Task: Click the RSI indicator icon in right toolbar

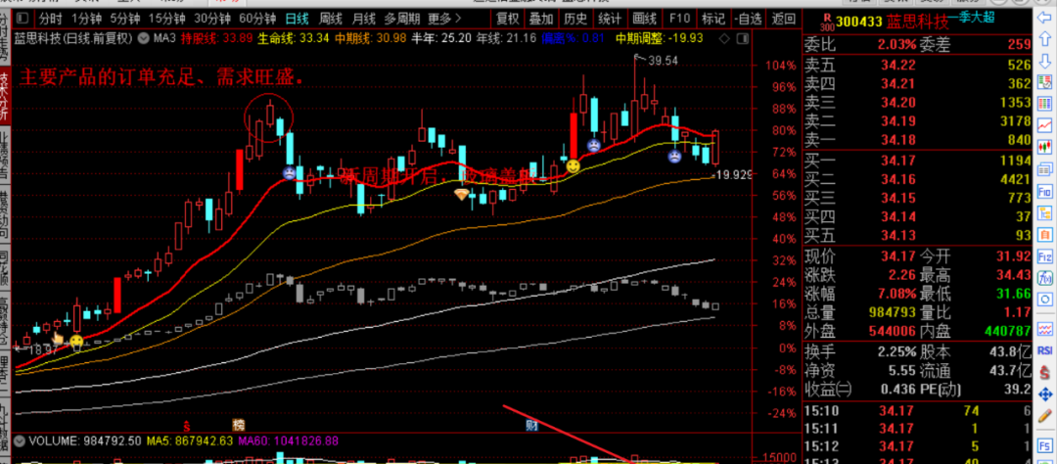Action: point(1045,350)
